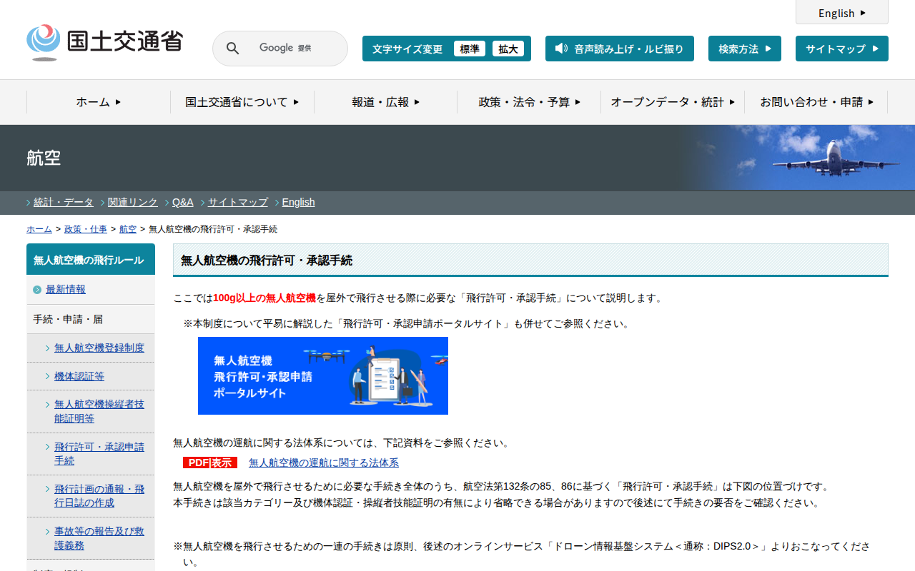Open the サイトマップ button in header
Viewport: 915px width, 571px height.
pyautogui.click(x=842, y=49)
